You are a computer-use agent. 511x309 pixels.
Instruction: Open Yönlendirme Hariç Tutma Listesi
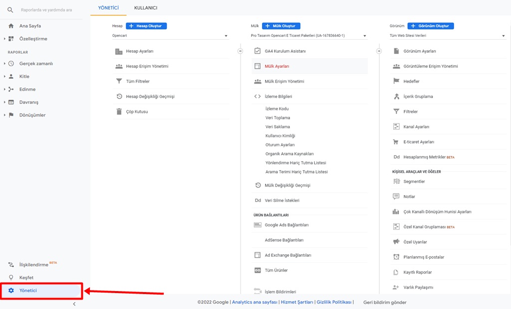point(295,163)
